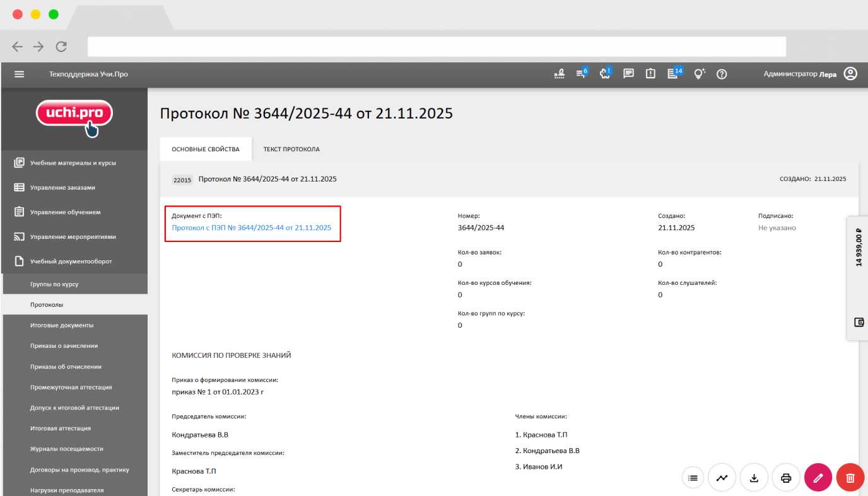Open help question mark icon
The height and width of the screenshot is (496, 868).
pos(722,74)
